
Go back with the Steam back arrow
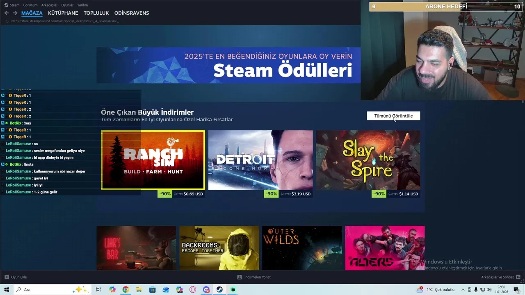6,13
